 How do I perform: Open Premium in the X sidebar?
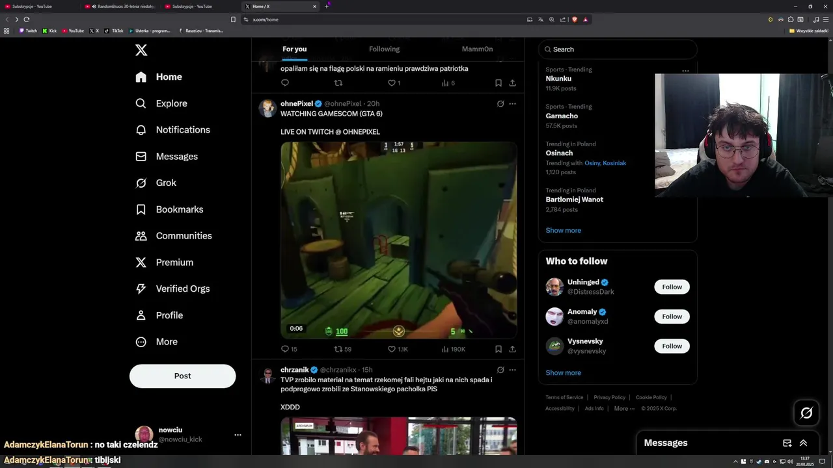(164, 263)
